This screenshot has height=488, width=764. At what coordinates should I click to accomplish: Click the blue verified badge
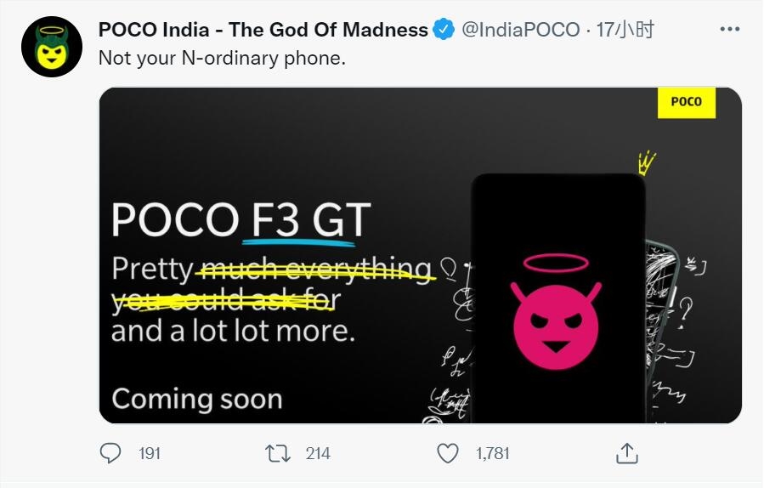pos(444,31)
